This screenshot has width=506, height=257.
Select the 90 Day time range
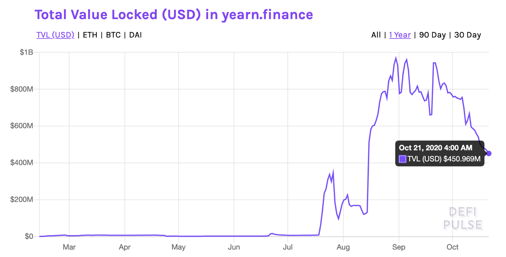pyautogui.click(x=432, y=35)
